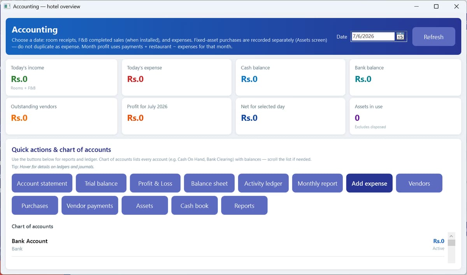Open the Profit & Loss report
The height and width of the screenshot is (275, 467).
click(155, 183)
